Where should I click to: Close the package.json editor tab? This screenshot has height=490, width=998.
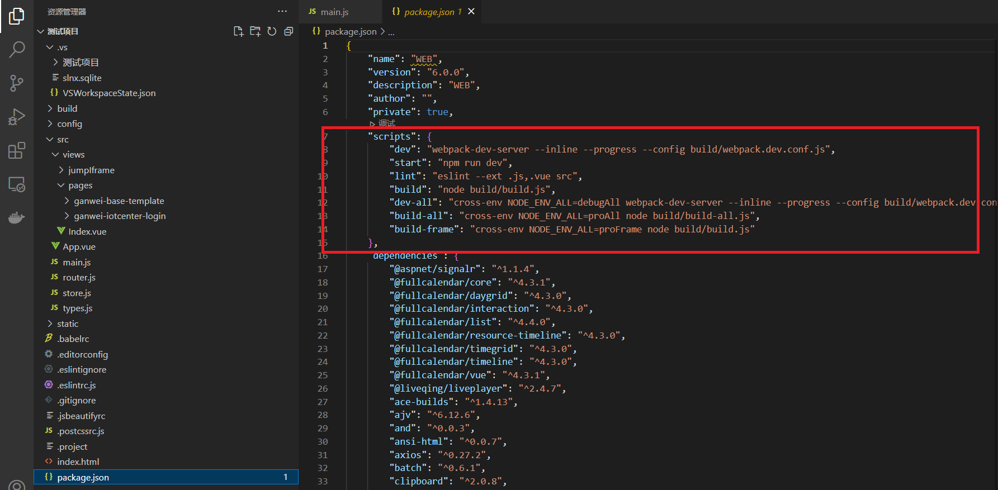(471, 11)
